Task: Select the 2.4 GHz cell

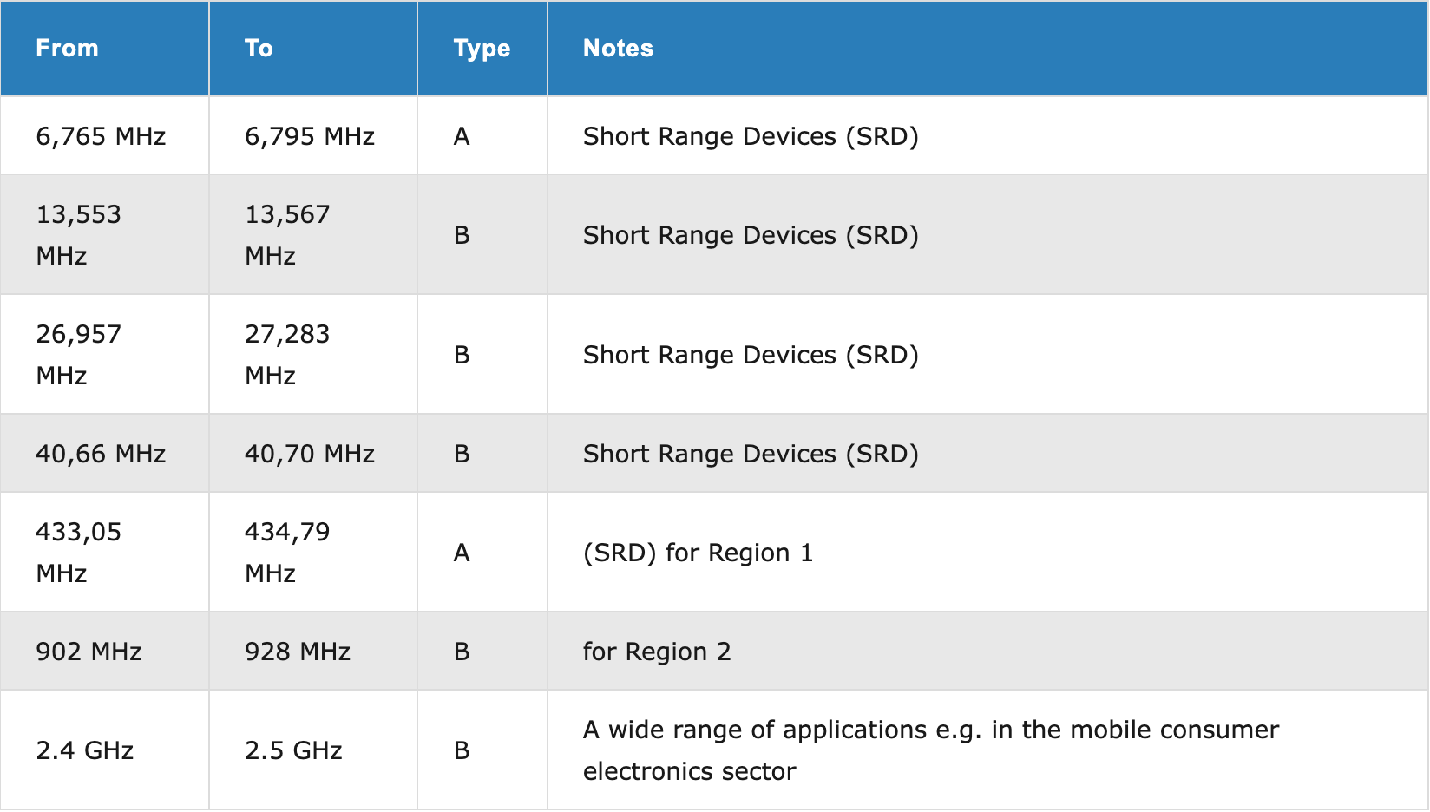Action: 85,750
